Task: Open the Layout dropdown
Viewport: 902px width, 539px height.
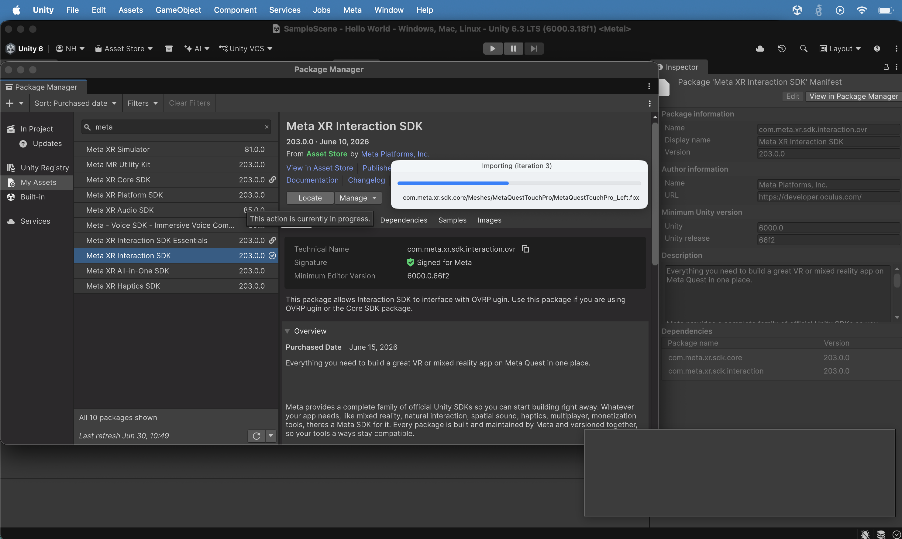Action: click(840, 48)
